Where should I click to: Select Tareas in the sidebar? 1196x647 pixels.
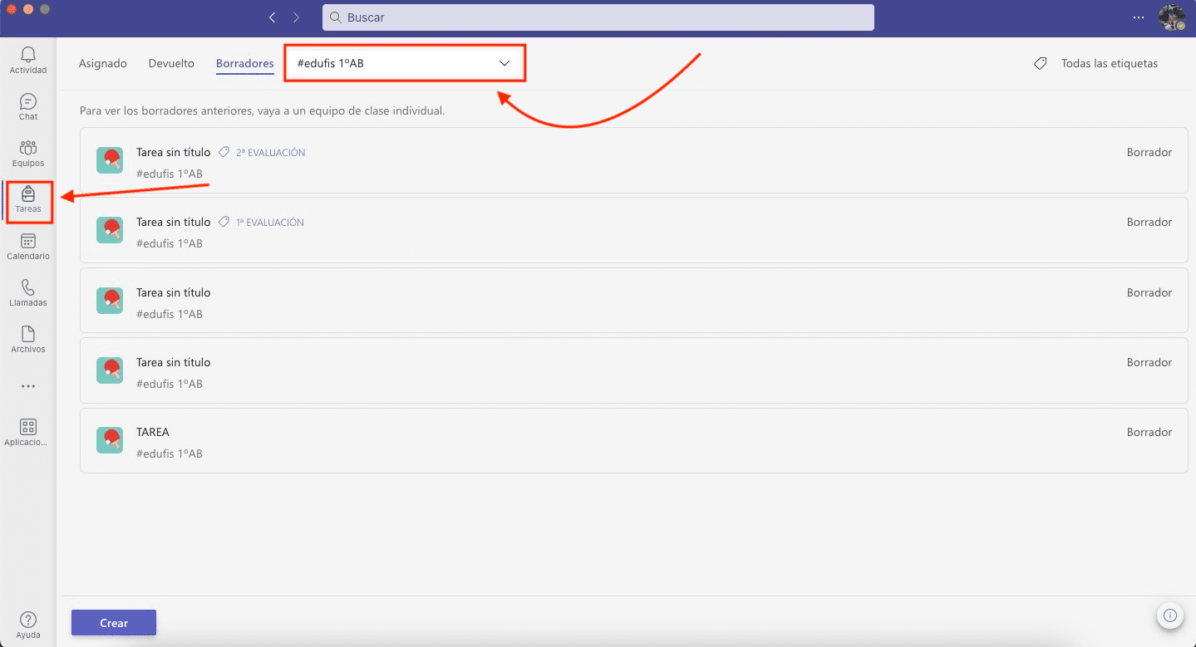(x=27, y=199)
